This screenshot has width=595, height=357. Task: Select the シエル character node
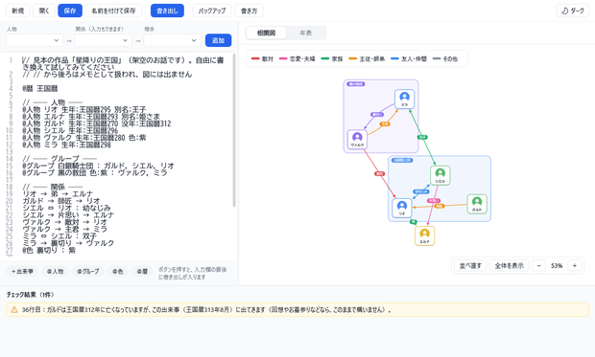(x=440, y=175)
